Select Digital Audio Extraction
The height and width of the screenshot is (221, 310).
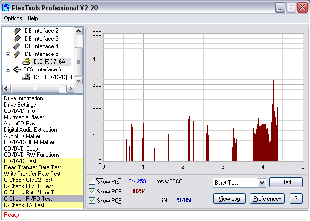30,130
